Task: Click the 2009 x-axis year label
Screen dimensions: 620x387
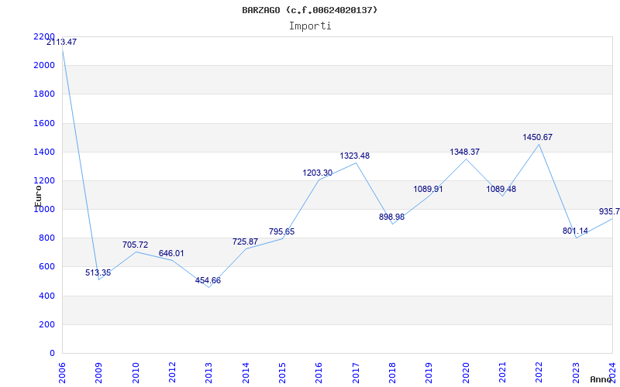Action: (98, 373)
